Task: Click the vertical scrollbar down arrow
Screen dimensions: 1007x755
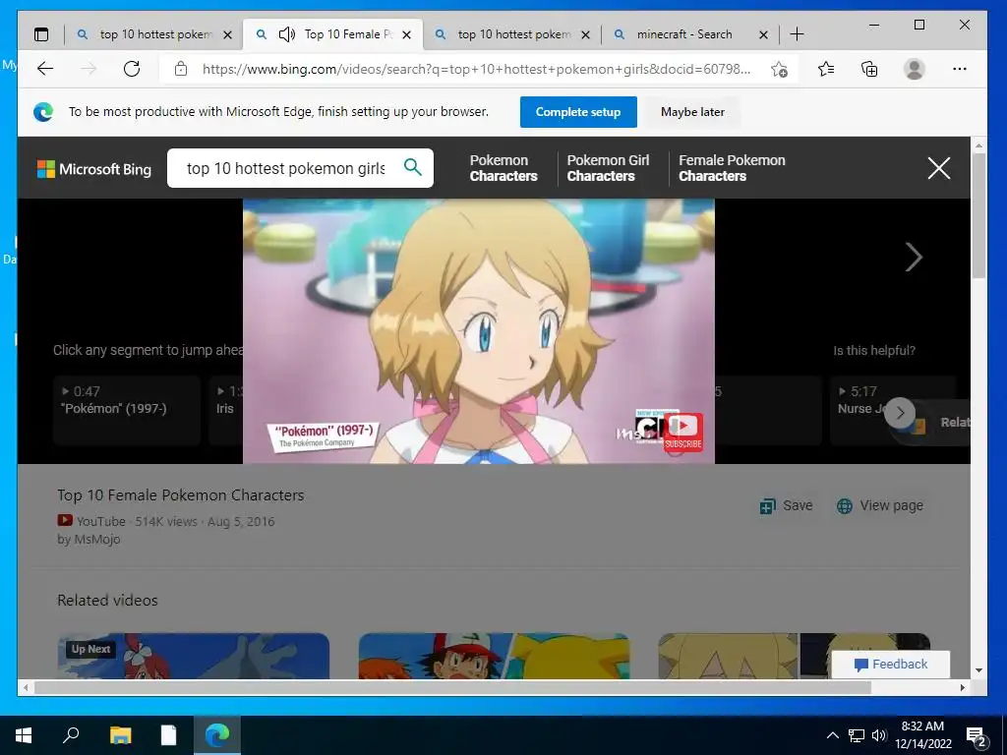Action: tap(978, 670)
